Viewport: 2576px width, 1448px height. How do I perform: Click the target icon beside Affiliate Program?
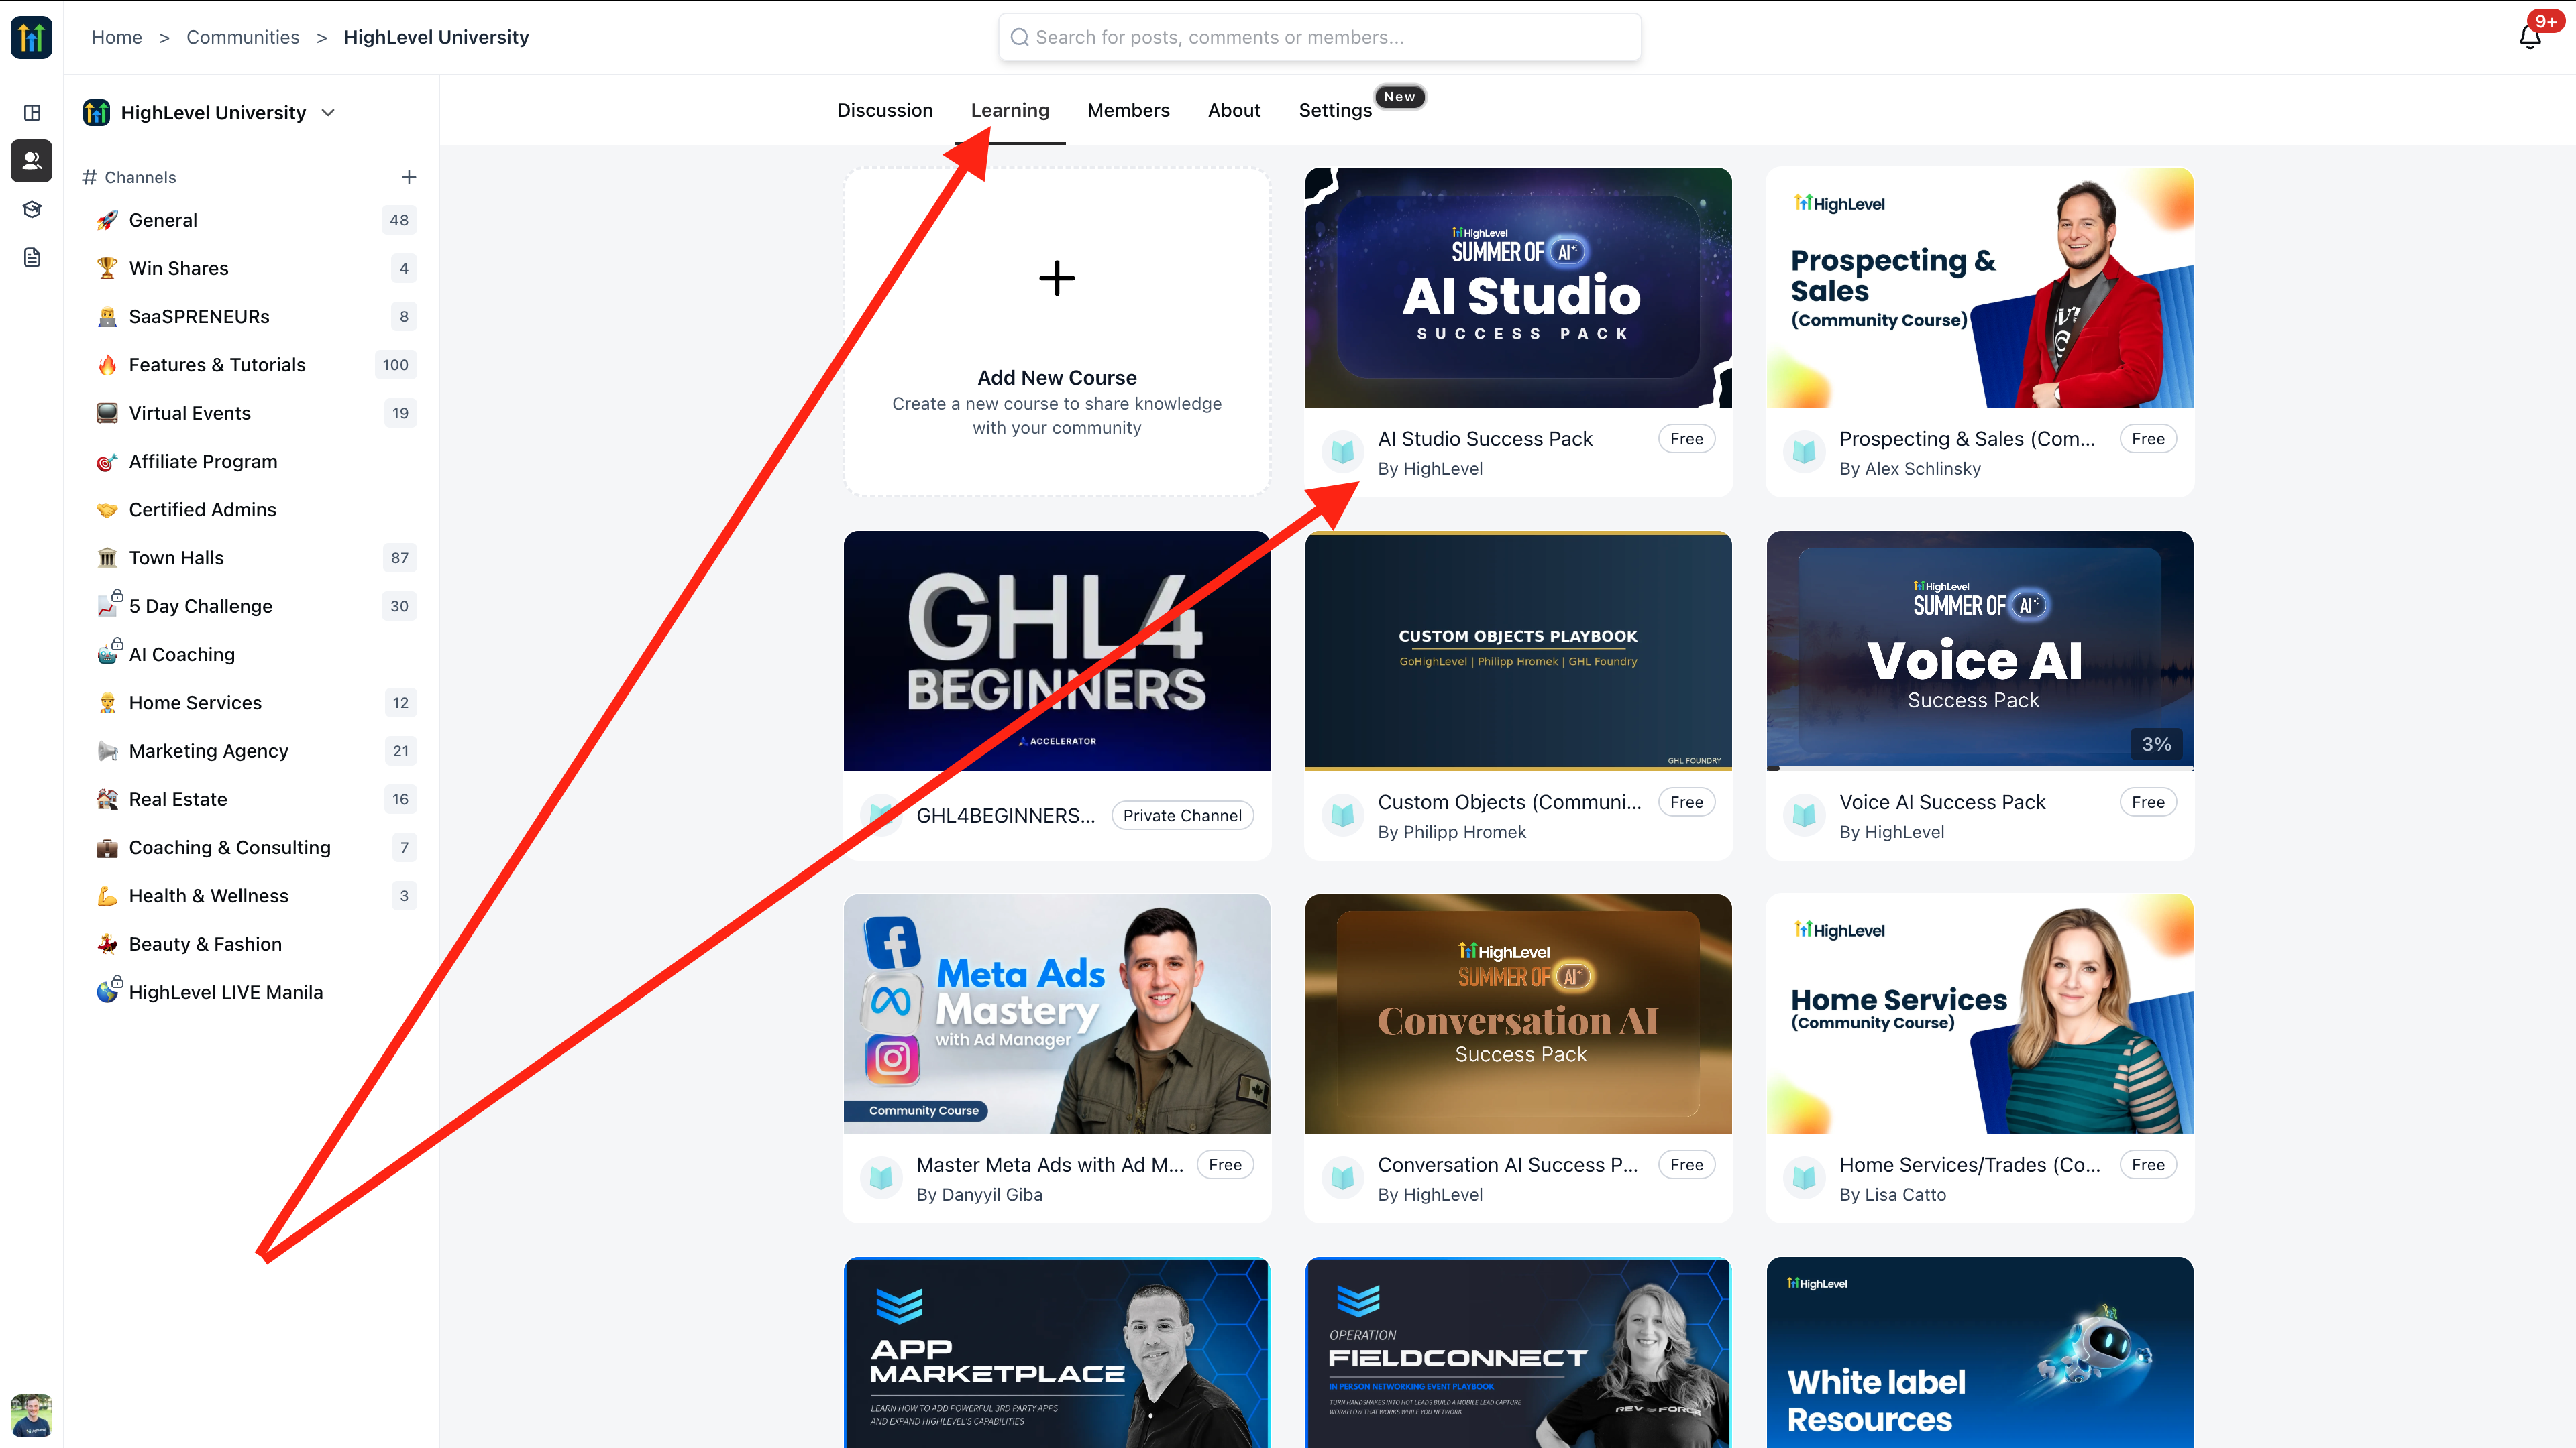coord(107,462)
